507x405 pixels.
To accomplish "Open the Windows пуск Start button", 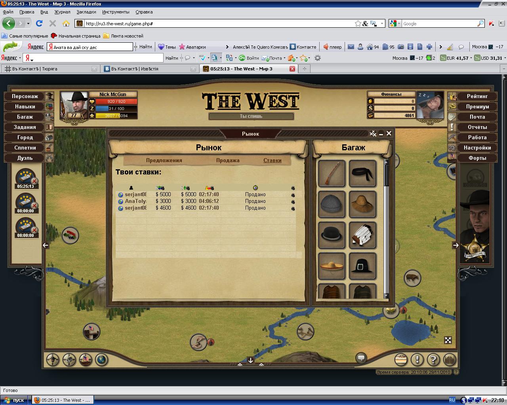I will click(14, 400).
